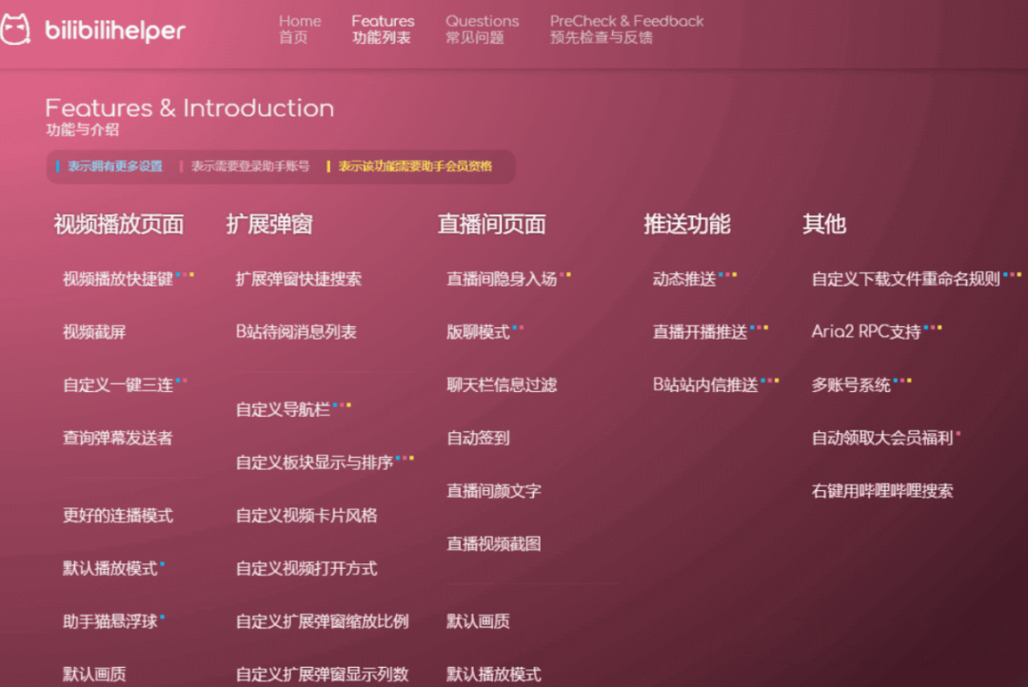Open 查询弹幕发送者 feature
1028x687 pixels.
(x=118, y=438)
